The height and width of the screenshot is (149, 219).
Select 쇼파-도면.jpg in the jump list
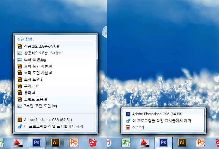[x=35, y=60]
